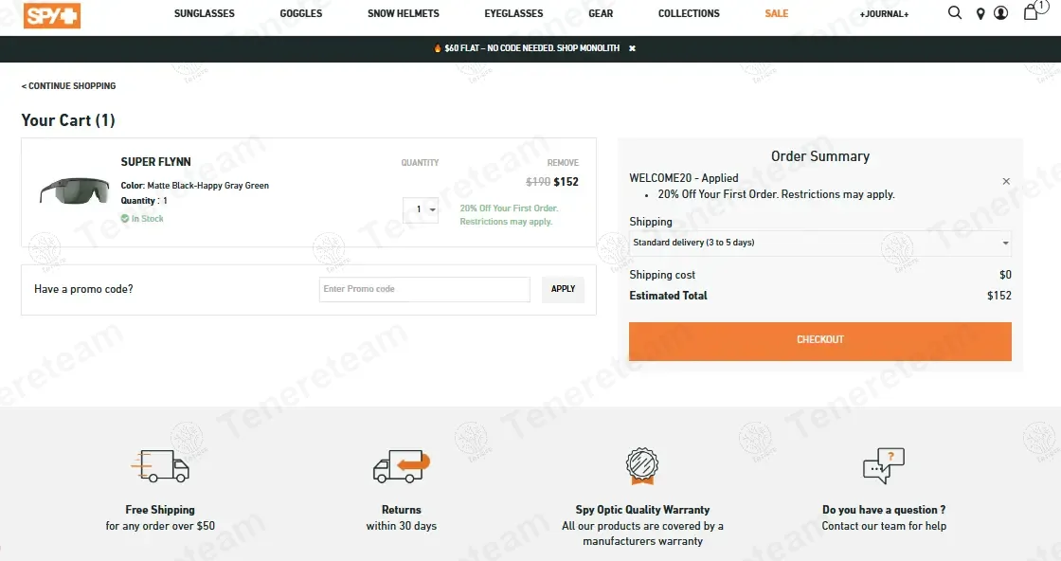This screenshot has height=561, width=1061.
Task: Go to the SPY+ logo homepage
Action: point(52,15)
